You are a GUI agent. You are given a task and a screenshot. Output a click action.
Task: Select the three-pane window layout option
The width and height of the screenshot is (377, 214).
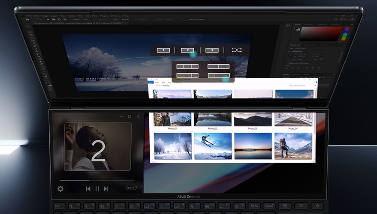187,66
